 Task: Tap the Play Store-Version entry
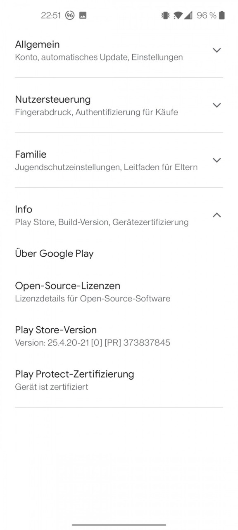tap(119, 336)
